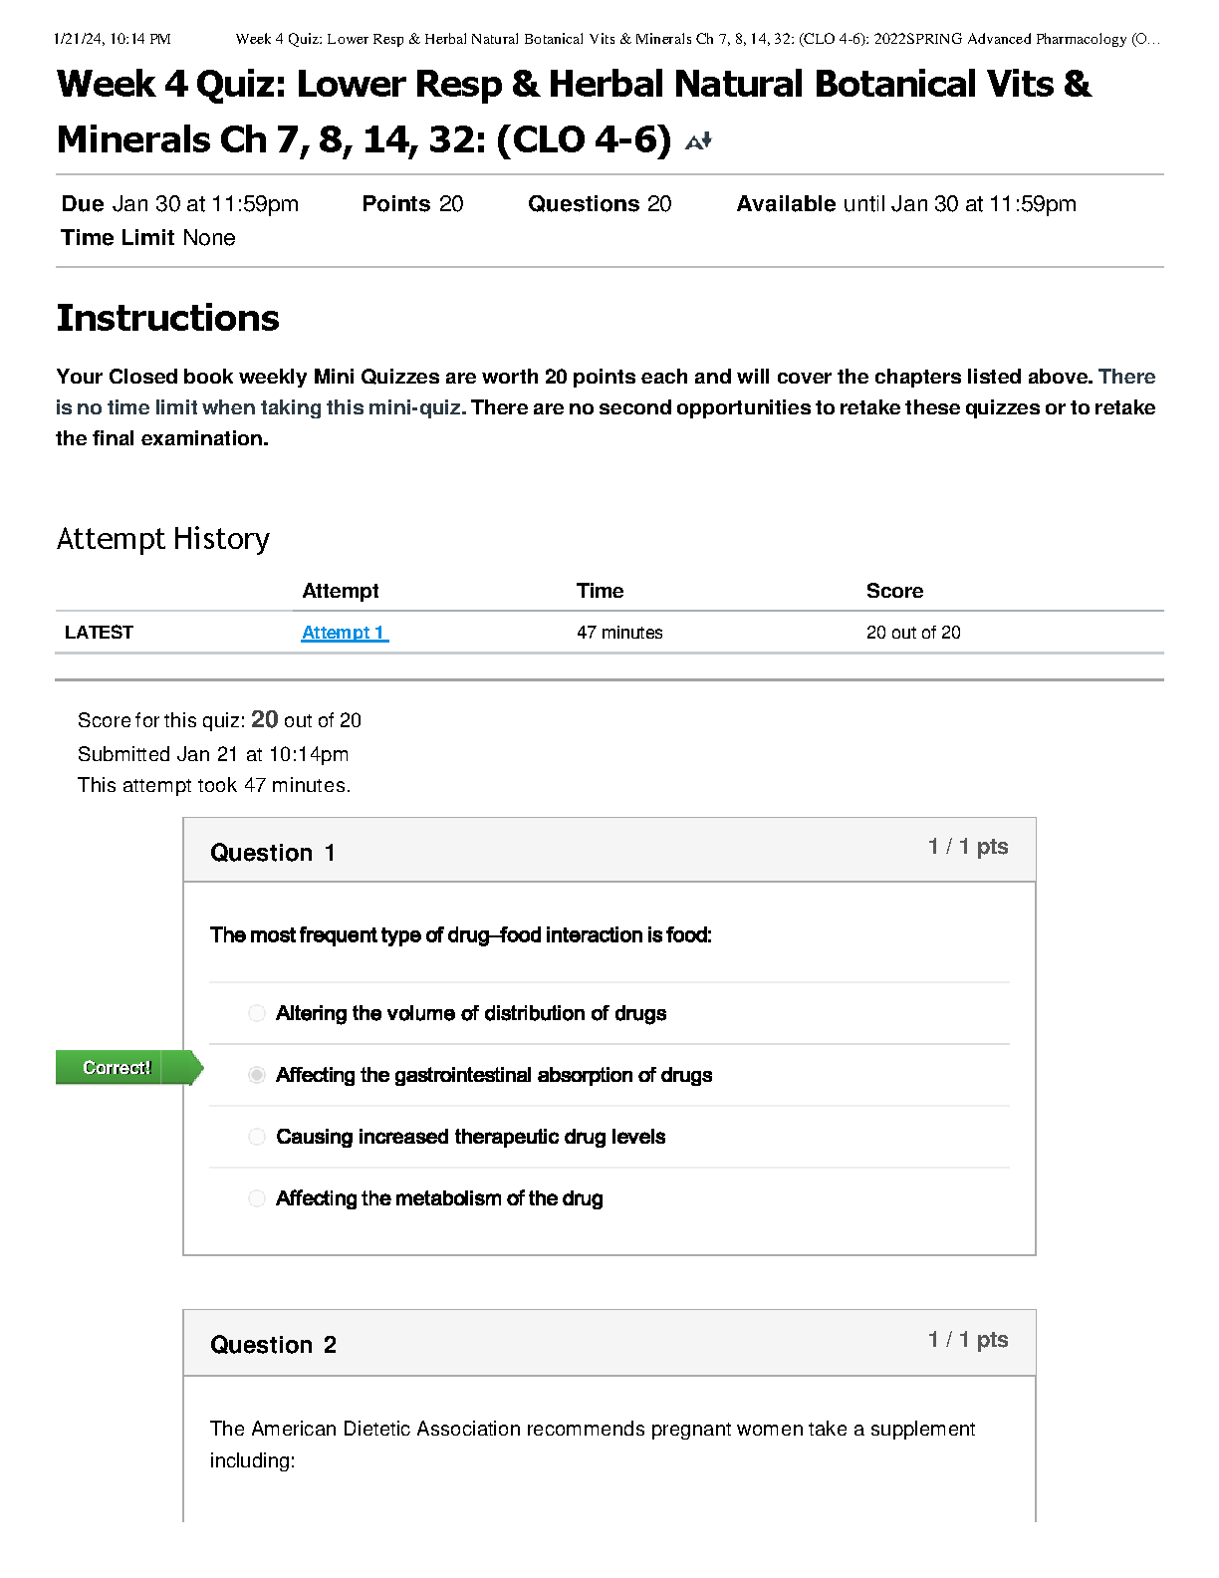Click the Question 2 points label

tap(967, 1340)
